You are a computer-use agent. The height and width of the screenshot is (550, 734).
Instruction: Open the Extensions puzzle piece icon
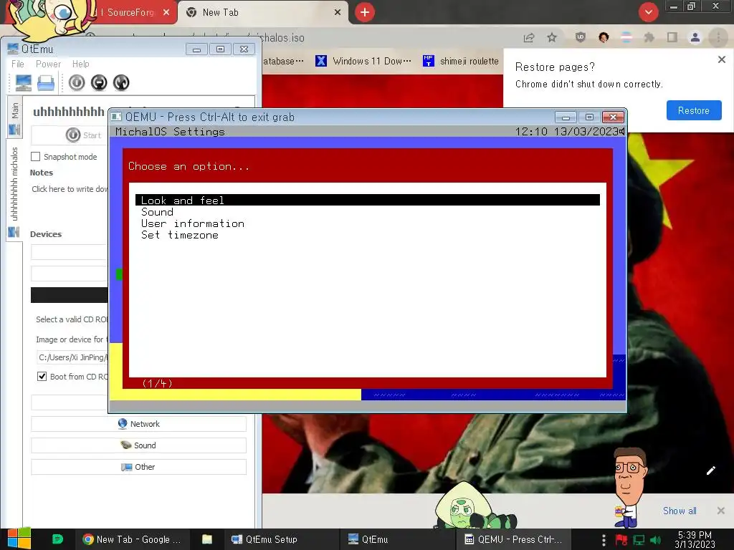(x=649, y=37)
